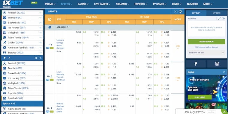Expand Basketball (1847) chevron
Image resolution: width=228 pixels, height=114 pixels.
click(40, 23)
